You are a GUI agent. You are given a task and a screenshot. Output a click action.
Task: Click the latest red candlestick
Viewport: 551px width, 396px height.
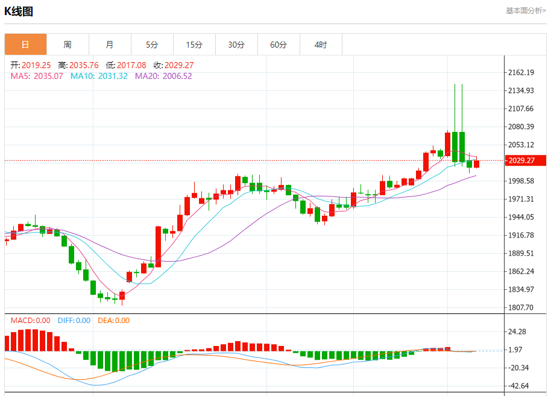(476, 164)
